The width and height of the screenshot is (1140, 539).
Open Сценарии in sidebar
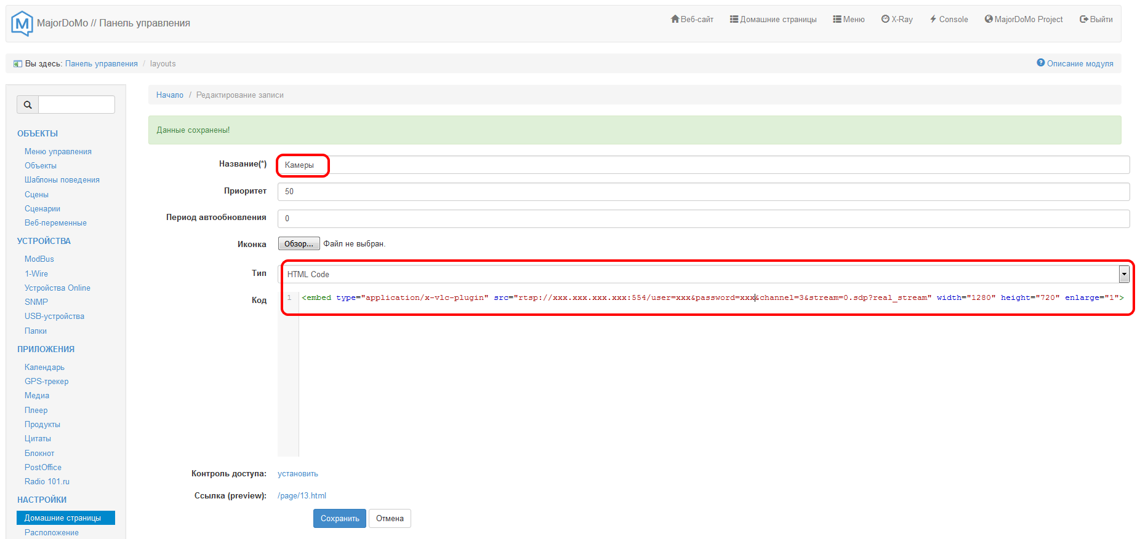coord(42,209)
